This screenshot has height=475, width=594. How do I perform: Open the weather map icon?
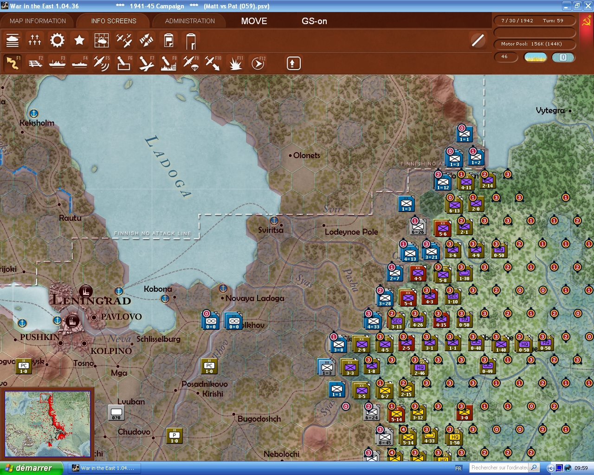click(102, 41)
